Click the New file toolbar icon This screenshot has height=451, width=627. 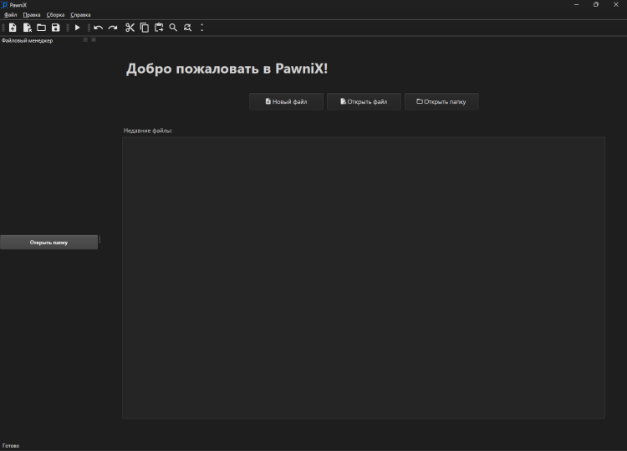point(13,28)
